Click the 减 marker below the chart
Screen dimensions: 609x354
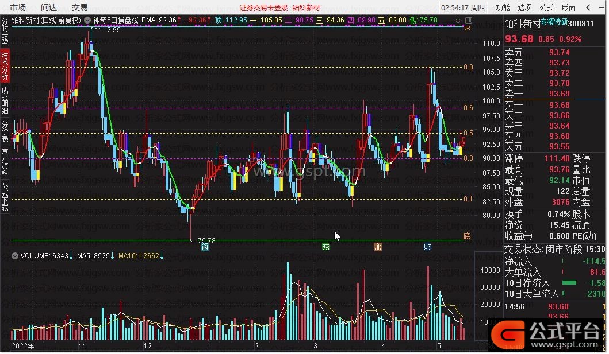point(326,247)
